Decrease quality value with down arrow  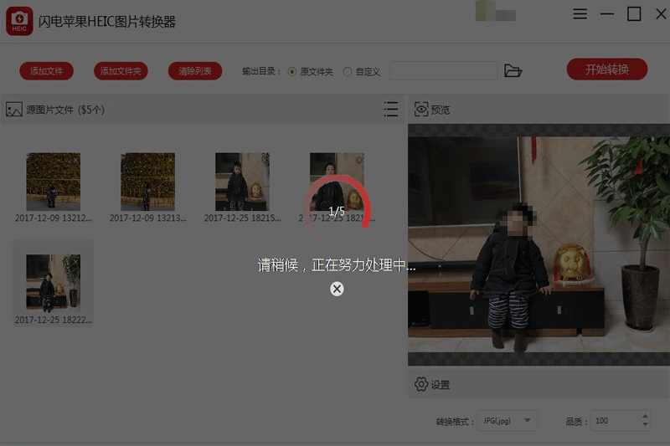click(x=644, y=426)
